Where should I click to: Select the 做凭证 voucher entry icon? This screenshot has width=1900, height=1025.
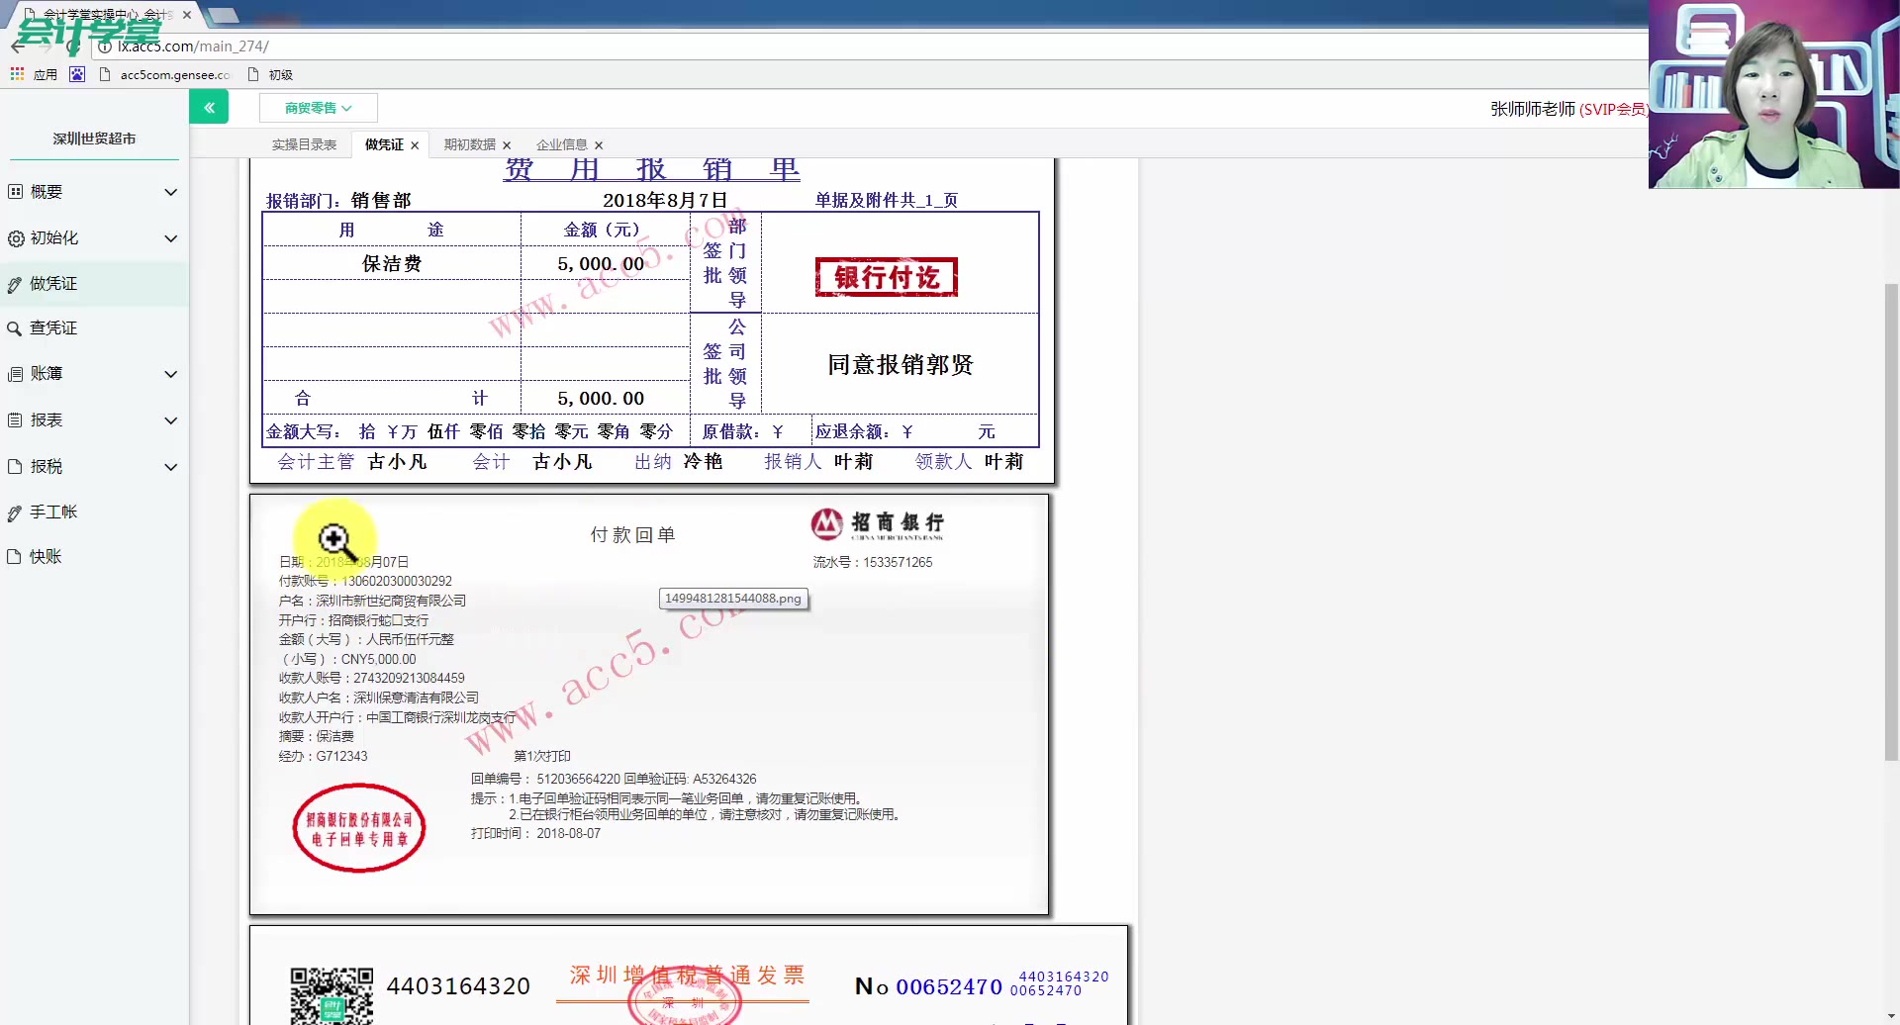14,283
